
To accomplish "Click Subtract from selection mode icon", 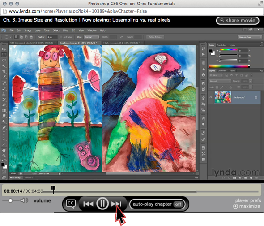I will point(26,37).
